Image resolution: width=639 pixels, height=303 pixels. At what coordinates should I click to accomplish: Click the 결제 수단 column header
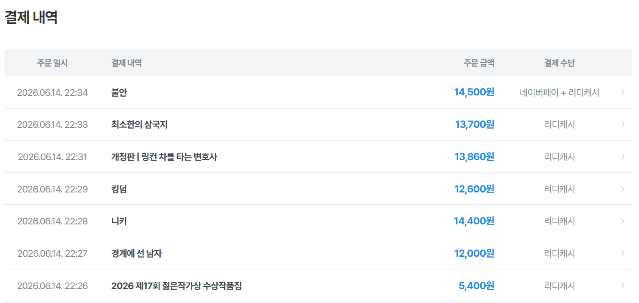coord(559,63)
